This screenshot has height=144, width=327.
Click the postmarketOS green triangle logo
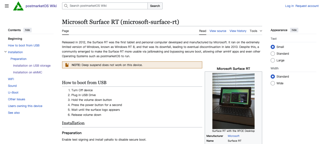pyautogui.click(x=18, y=6)
